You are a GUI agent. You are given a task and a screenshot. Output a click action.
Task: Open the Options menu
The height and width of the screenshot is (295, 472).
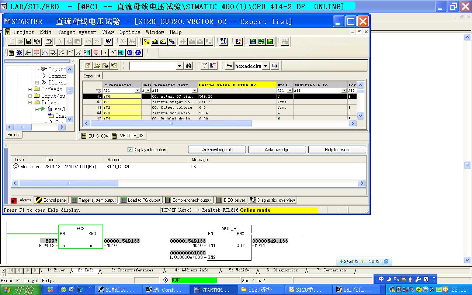pos(130,32)
